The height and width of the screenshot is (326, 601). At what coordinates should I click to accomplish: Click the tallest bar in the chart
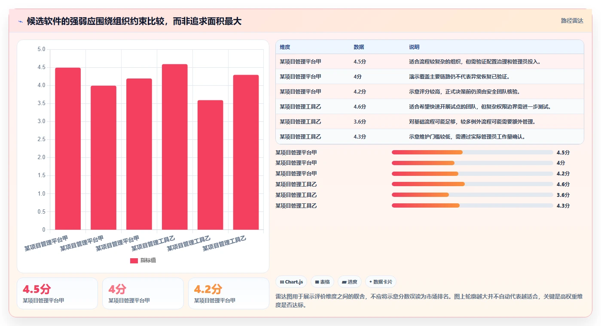(x=175, y=147)
